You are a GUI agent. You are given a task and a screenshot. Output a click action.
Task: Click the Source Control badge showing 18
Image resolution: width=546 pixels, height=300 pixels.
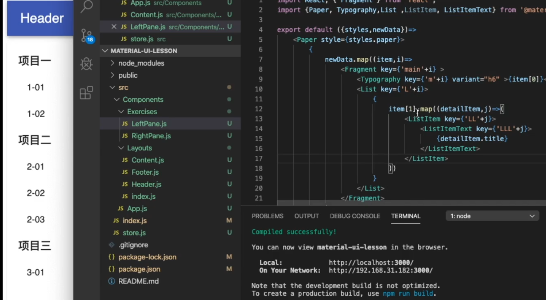coord(90,40)
